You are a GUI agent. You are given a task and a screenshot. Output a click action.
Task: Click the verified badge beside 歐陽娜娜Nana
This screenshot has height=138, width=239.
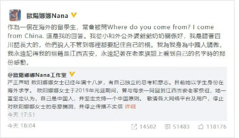tap(74, 15)
